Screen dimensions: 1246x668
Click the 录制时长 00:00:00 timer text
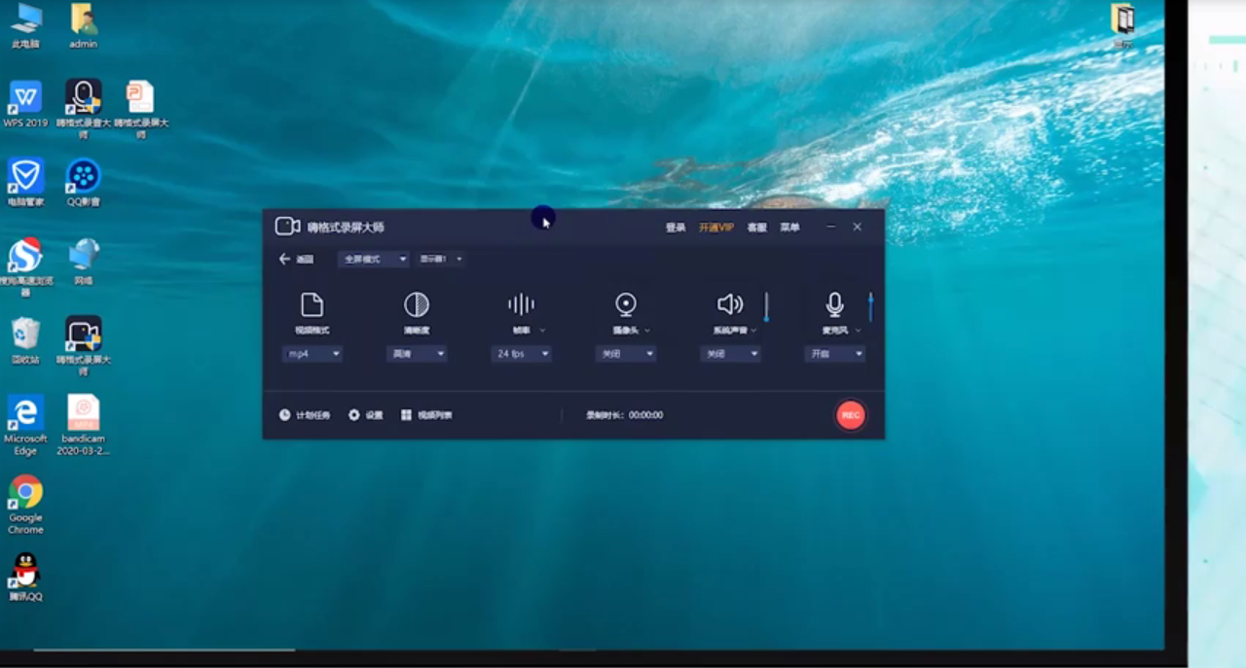[x=625, y=415]
